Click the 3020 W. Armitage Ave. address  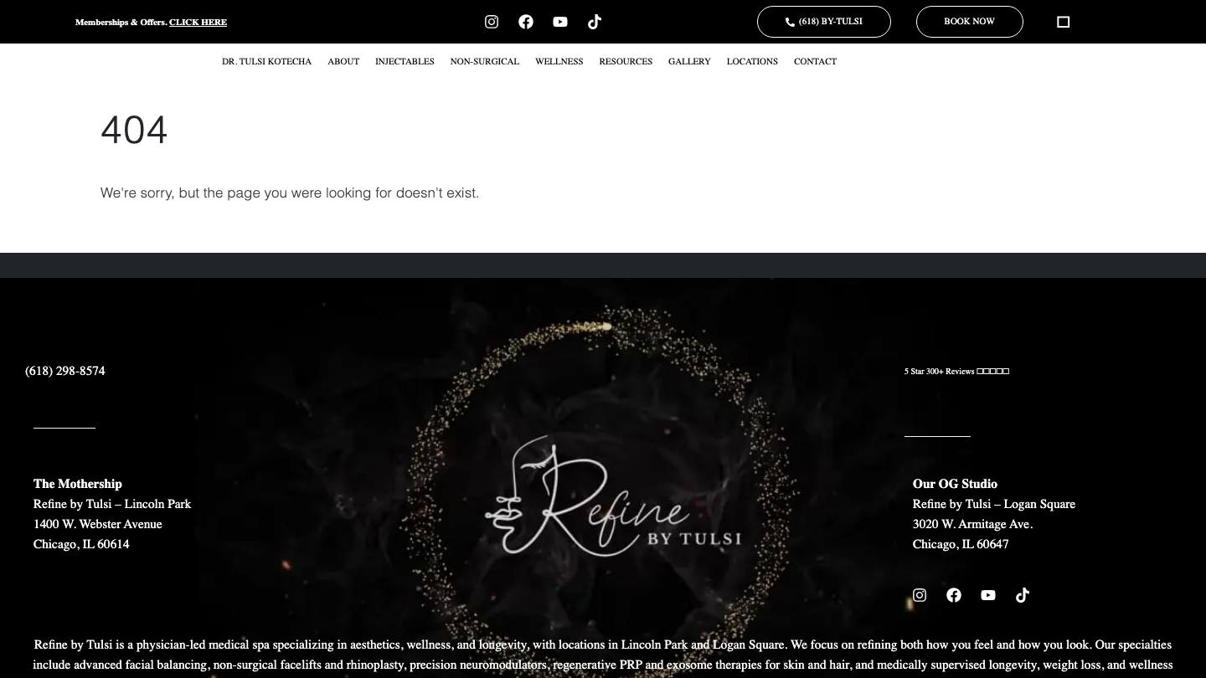pos(973,524)
